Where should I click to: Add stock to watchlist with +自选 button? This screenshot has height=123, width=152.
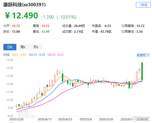143,5
